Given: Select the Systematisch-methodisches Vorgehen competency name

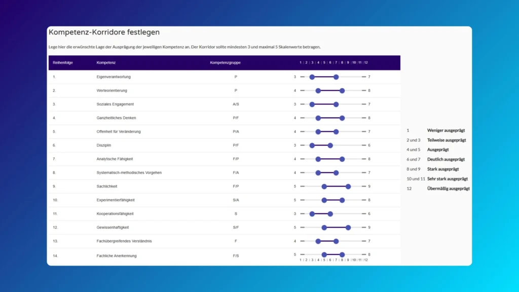Looking at the screenshot, I should [129, 173].
